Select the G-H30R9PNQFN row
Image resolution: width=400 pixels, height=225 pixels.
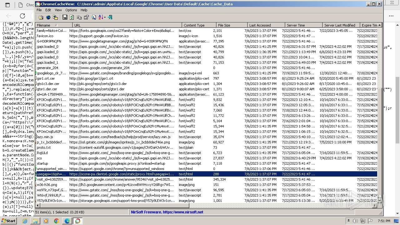pos(206,41)
